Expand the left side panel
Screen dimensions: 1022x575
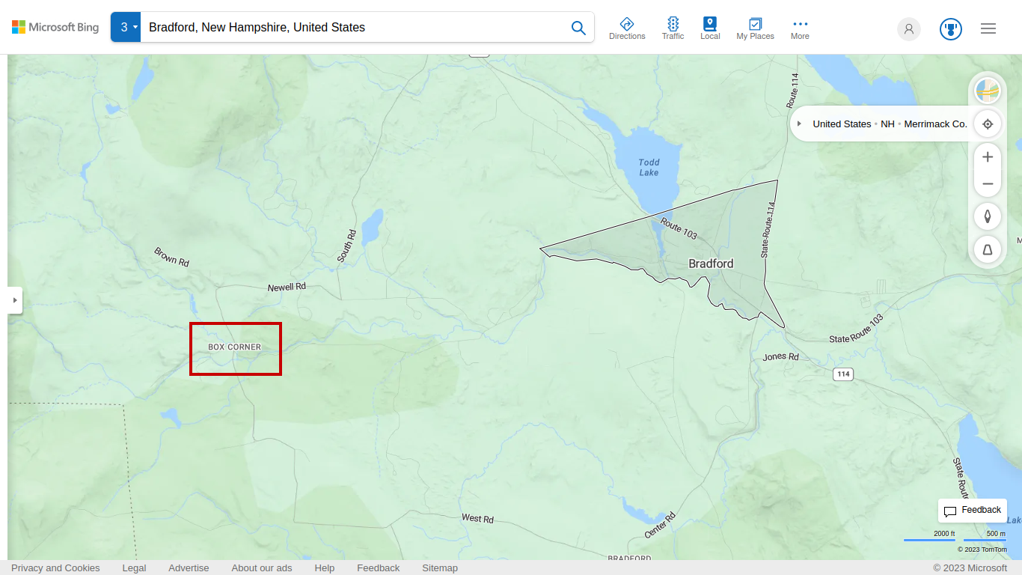coord(15,300)
